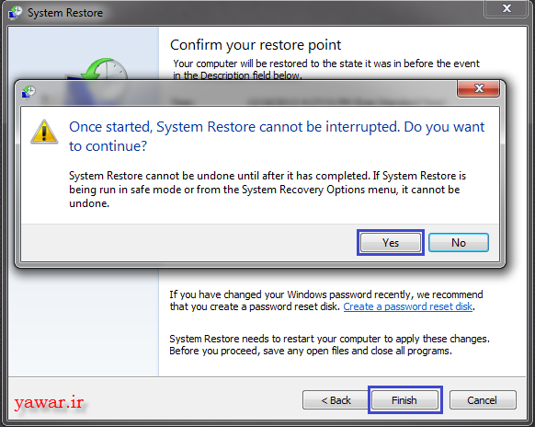Cancel the System Restore wizard
The image size is (535, 427).
483,400
